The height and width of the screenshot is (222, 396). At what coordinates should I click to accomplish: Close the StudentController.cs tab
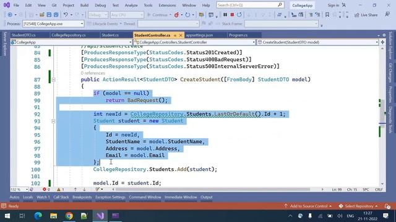(181, 35)
